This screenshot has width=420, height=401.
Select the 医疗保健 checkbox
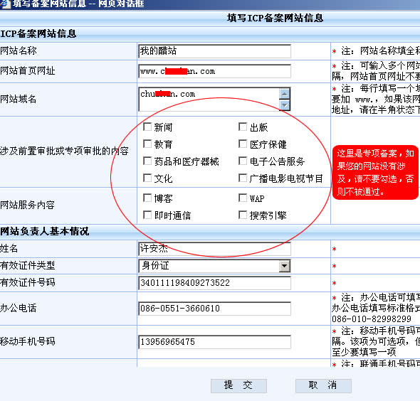(243, 144)
